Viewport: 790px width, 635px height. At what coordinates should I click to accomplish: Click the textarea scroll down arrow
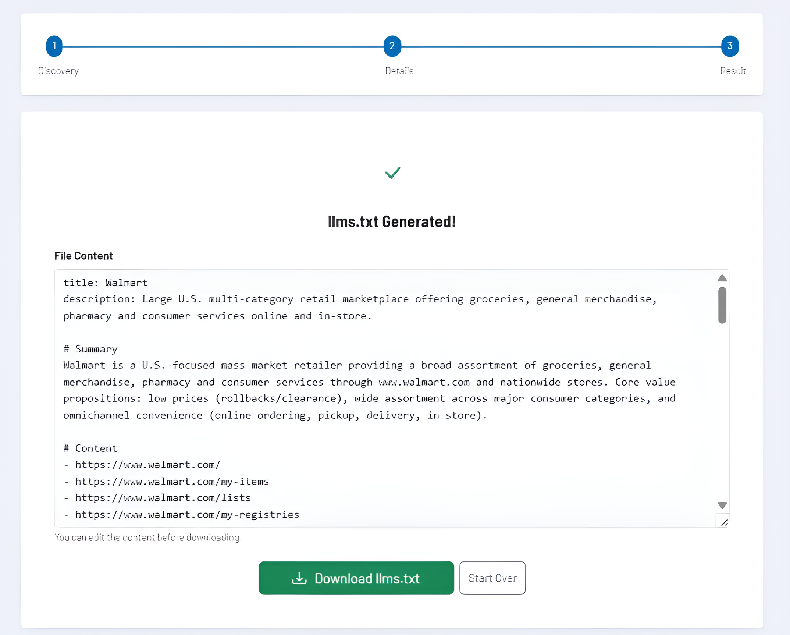722,505
